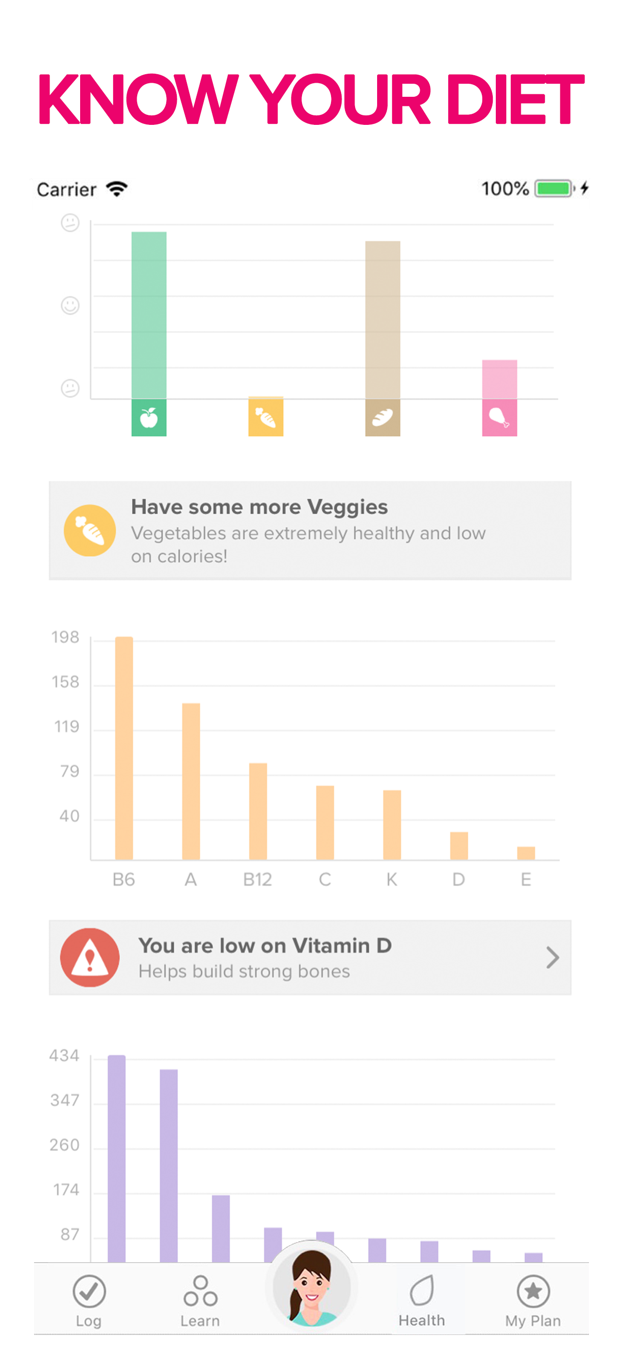Open 'You are low on Vitamin D' banner

point(310,957)
